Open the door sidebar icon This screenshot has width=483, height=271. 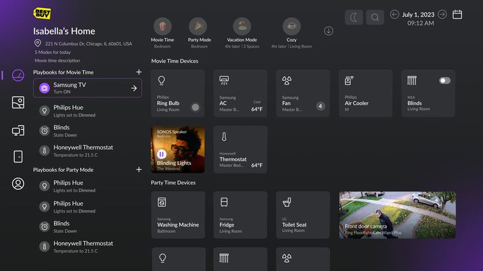click(18, 157)
